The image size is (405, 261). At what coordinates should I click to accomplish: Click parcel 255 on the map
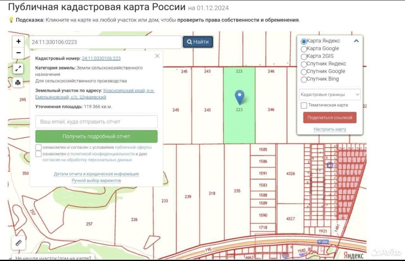[x=237, y=191]
